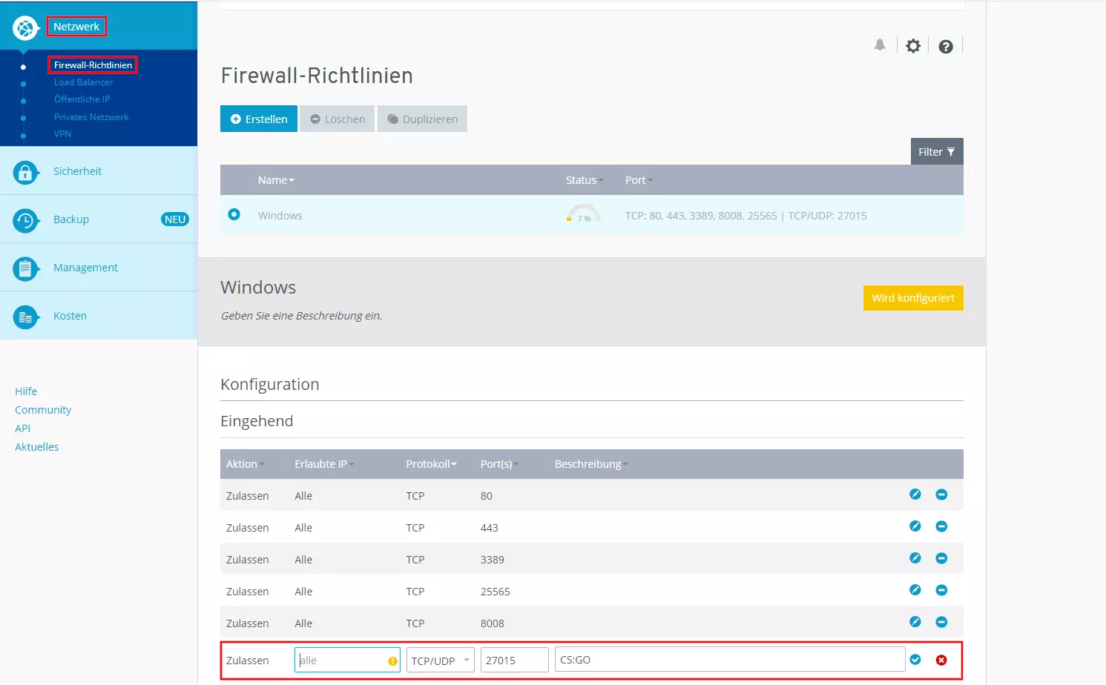Remove the port 80 rule
The width and height of the screenshot is (1106, 685).
[x=941, y=494]
